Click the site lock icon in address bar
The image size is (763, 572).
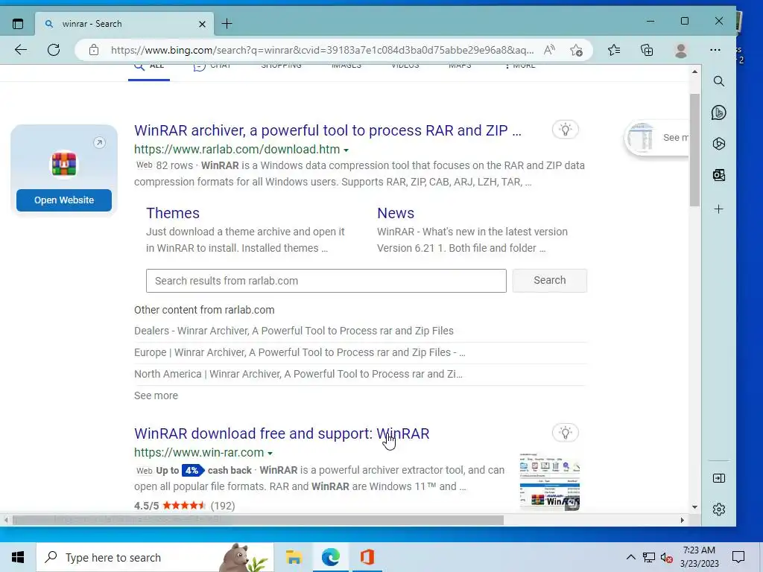[x=94, y=50]
